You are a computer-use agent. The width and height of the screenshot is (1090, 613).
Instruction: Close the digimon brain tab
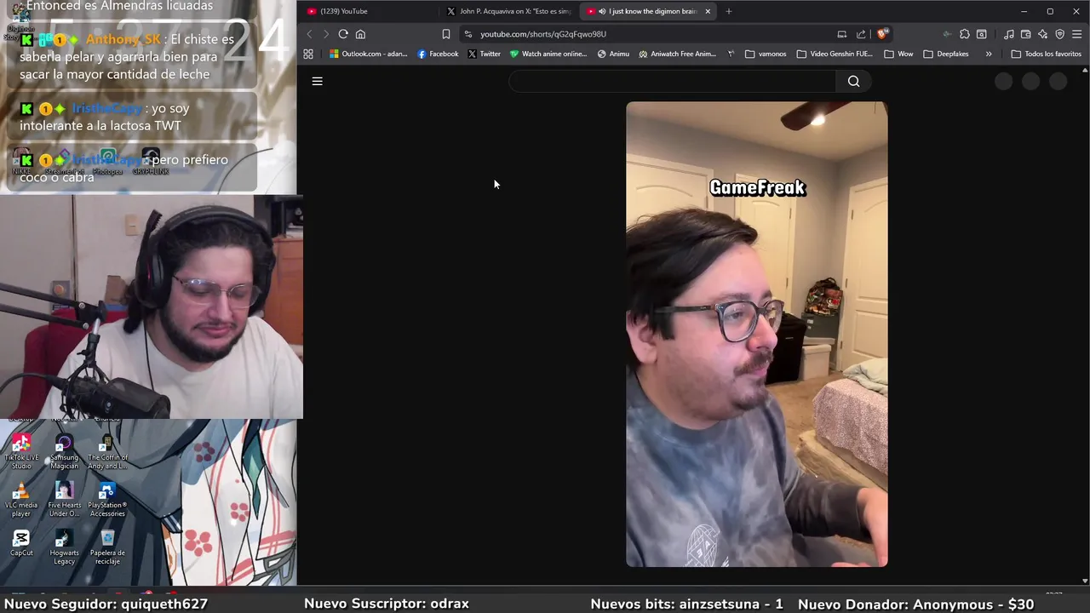(x=708, y=11)
